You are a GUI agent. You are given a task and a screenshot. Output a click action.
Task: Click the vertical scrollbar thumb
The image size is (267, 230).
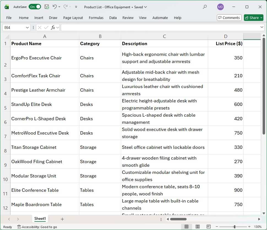point(264,86)
